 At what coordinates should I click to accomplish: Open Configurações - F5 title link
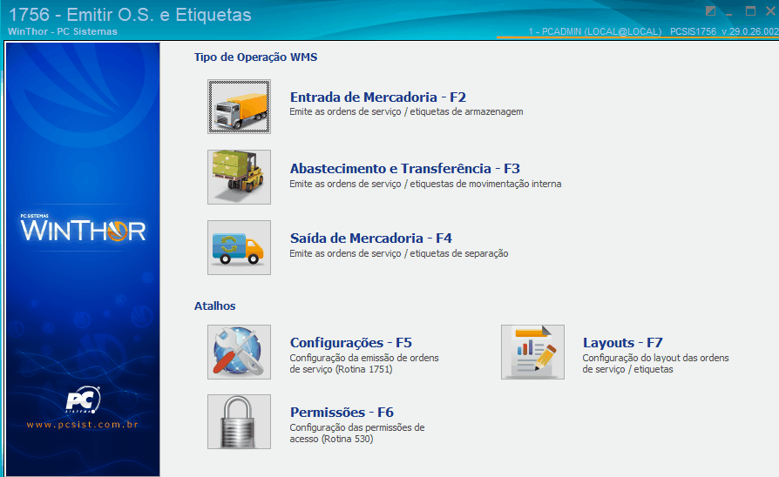(x=351, y=343)
